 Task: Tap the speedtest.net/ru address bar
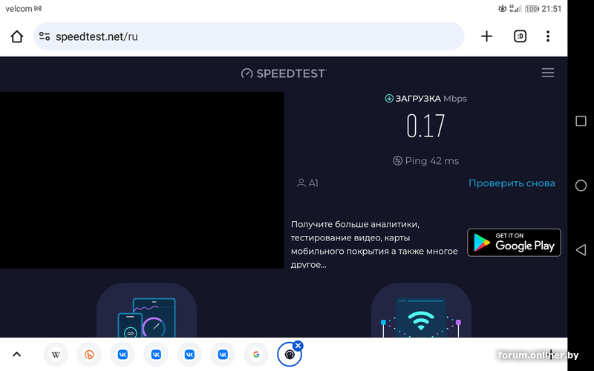tap(249, 36)
